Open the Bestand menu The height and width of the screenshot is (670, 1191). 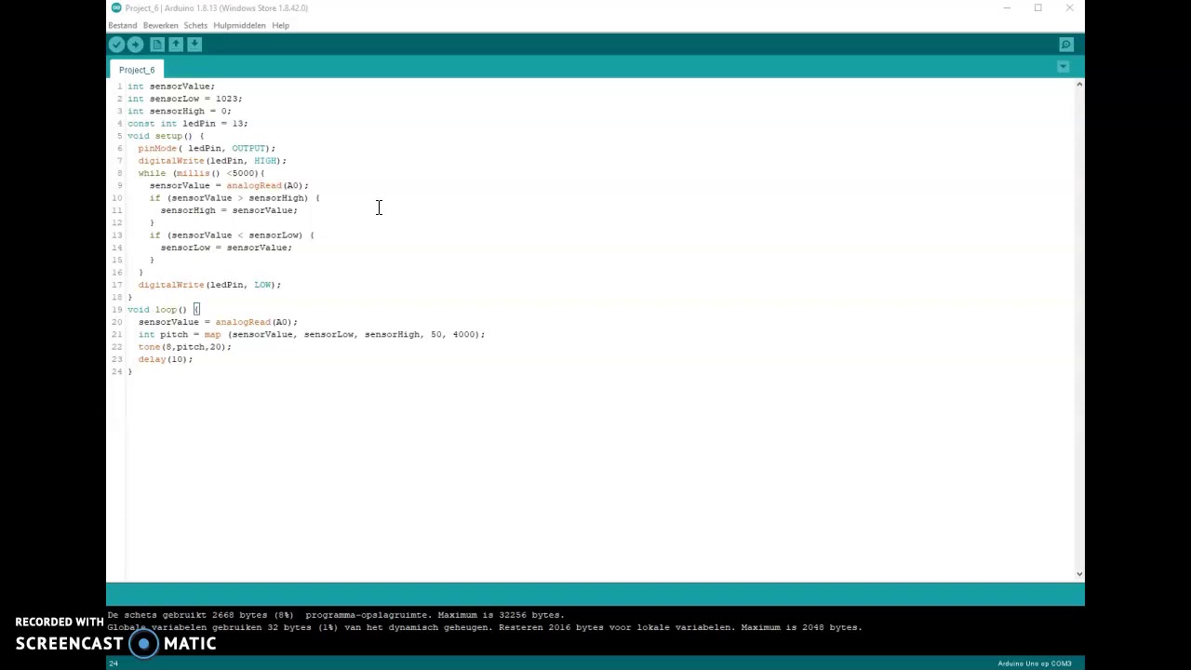(123, 25)
